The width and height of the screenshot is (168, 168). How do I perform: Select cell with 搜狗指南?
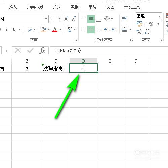pos(56,68)
